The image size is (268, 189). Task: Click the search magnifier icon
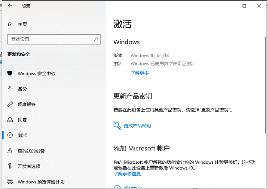96,39
